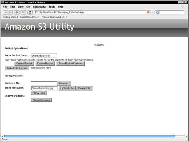Open the View menu
The width and height of the screenshot is (189, 142).
point(20,7)
